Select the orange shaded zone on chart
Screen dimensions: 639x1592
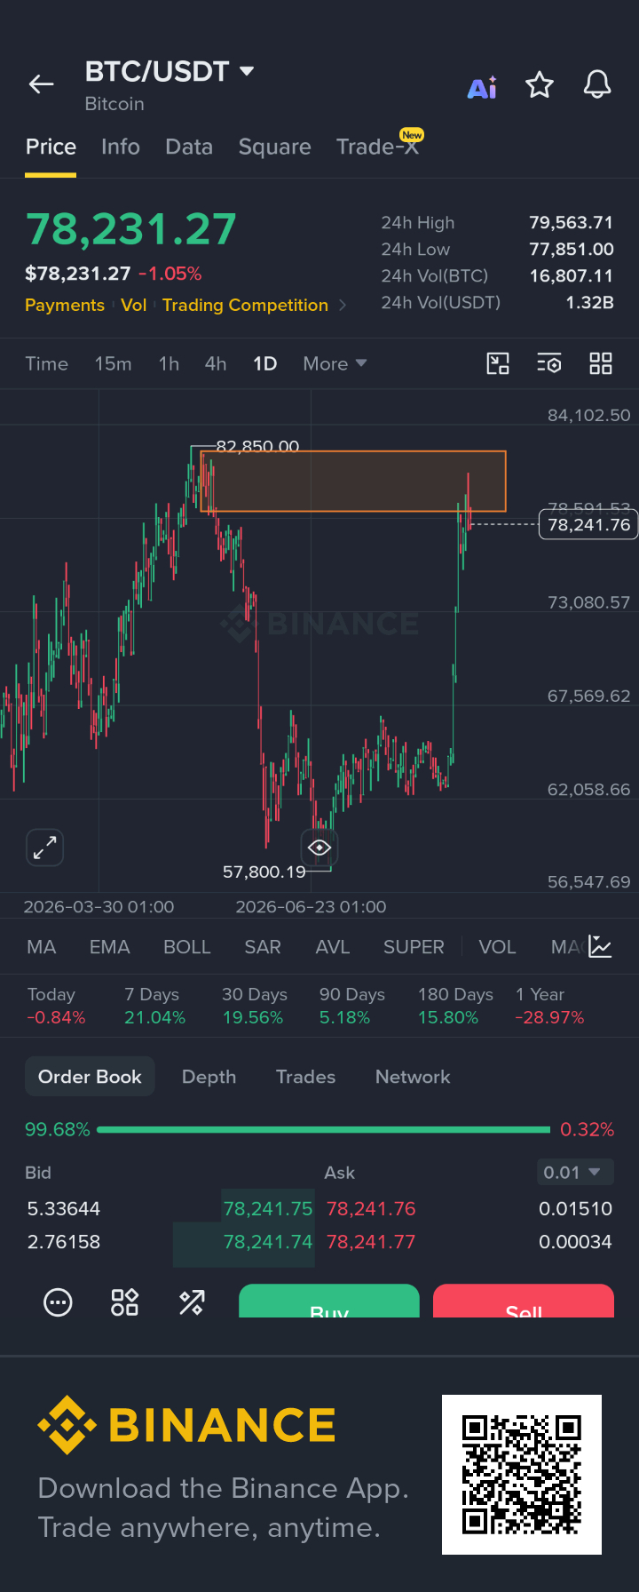[353, 482]
